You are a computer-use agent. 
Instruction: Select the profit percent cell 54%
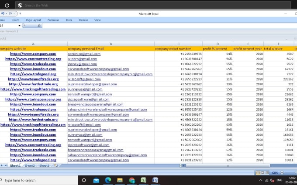pos(218,54)
